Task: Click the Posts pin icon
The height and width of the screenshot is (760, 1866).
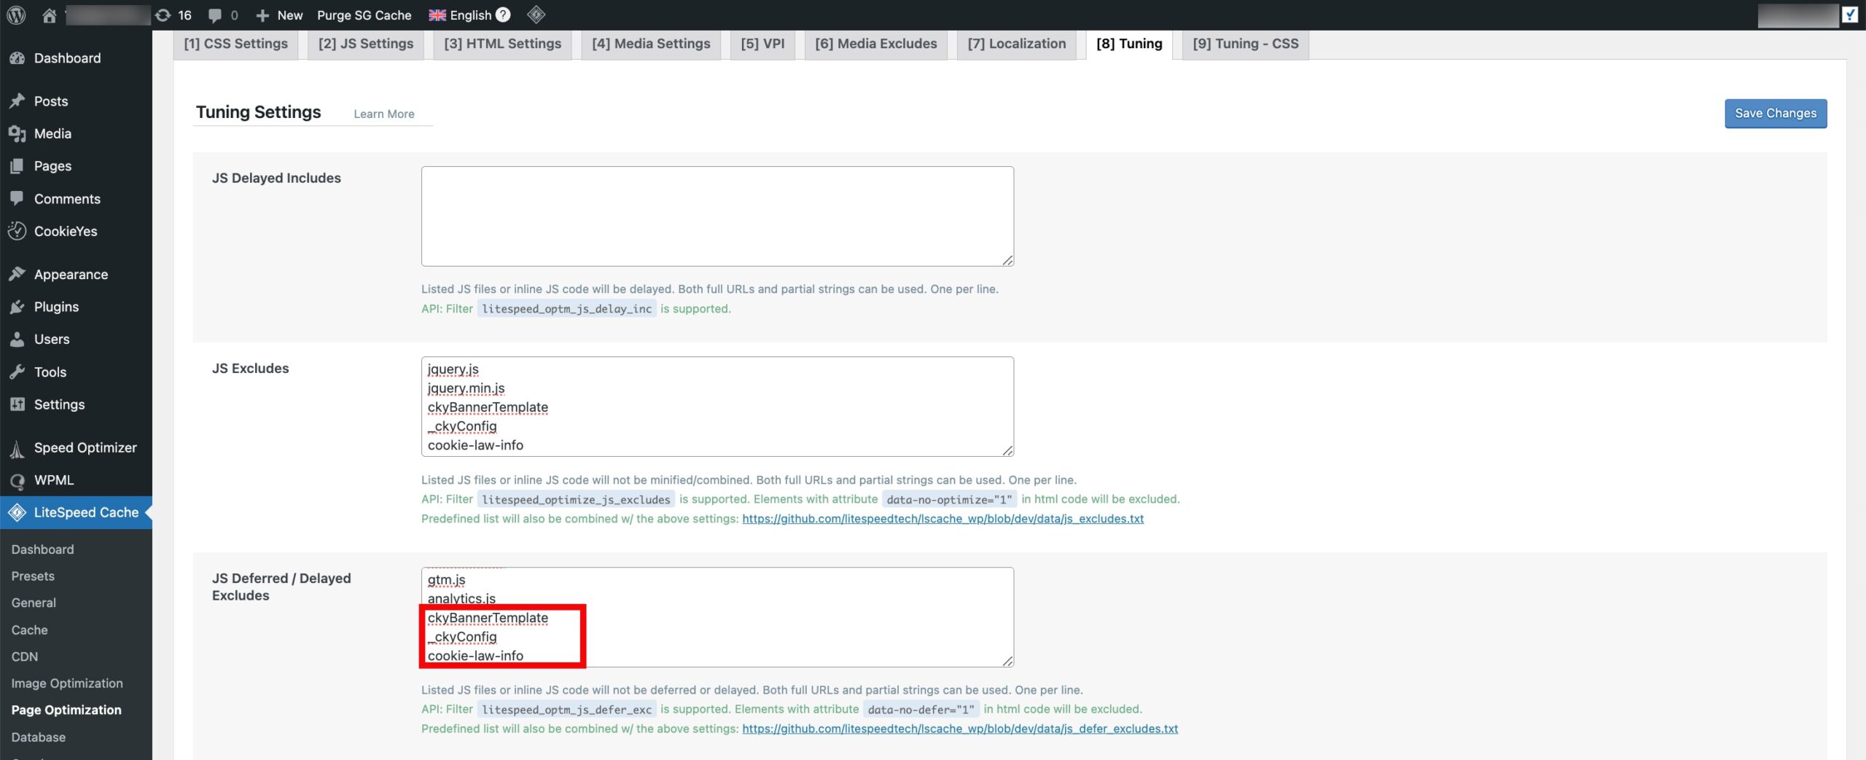Action: [17, 101]
